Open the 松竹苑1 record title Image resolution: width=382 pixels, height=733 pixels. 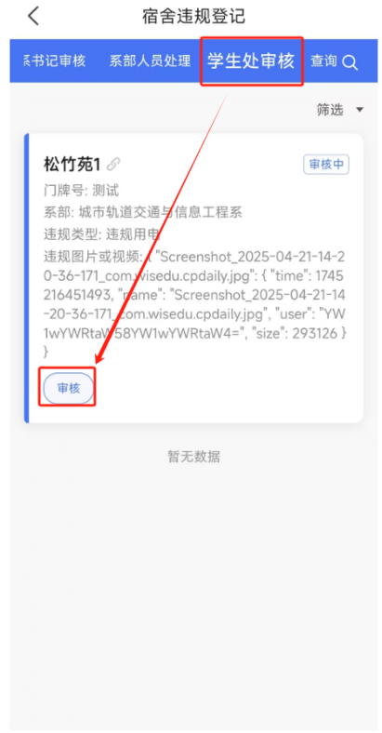point(72,164)
